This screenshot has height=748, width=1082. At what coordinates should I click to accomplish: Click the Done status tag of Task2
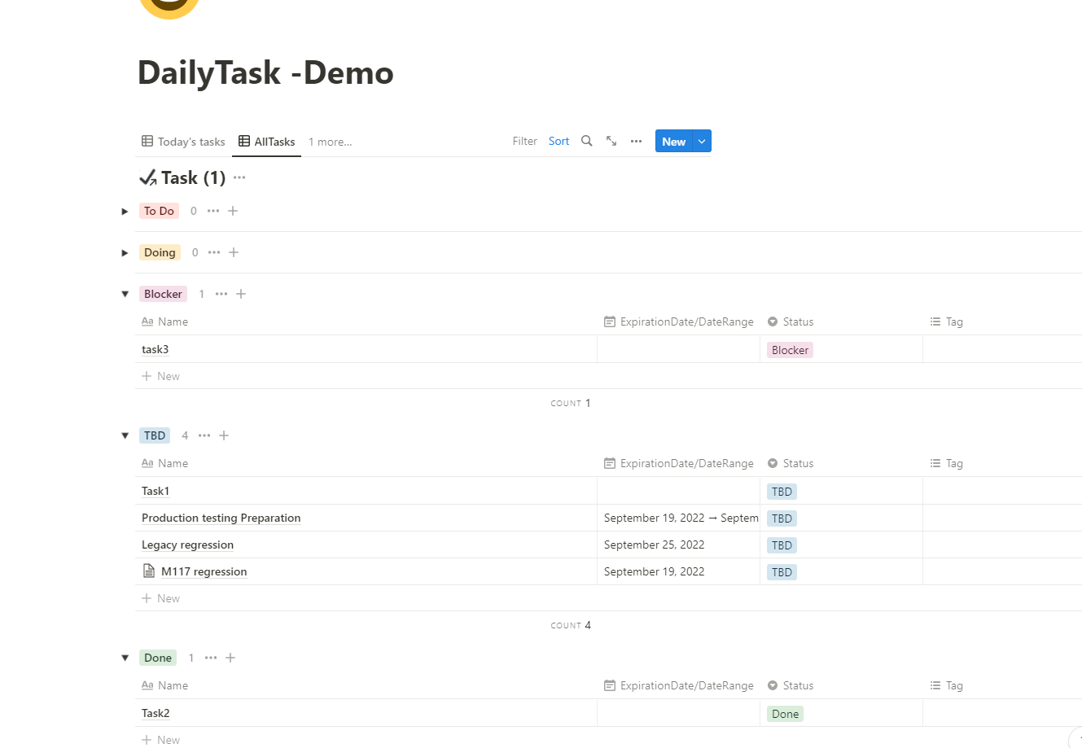(x=785, y=714)
